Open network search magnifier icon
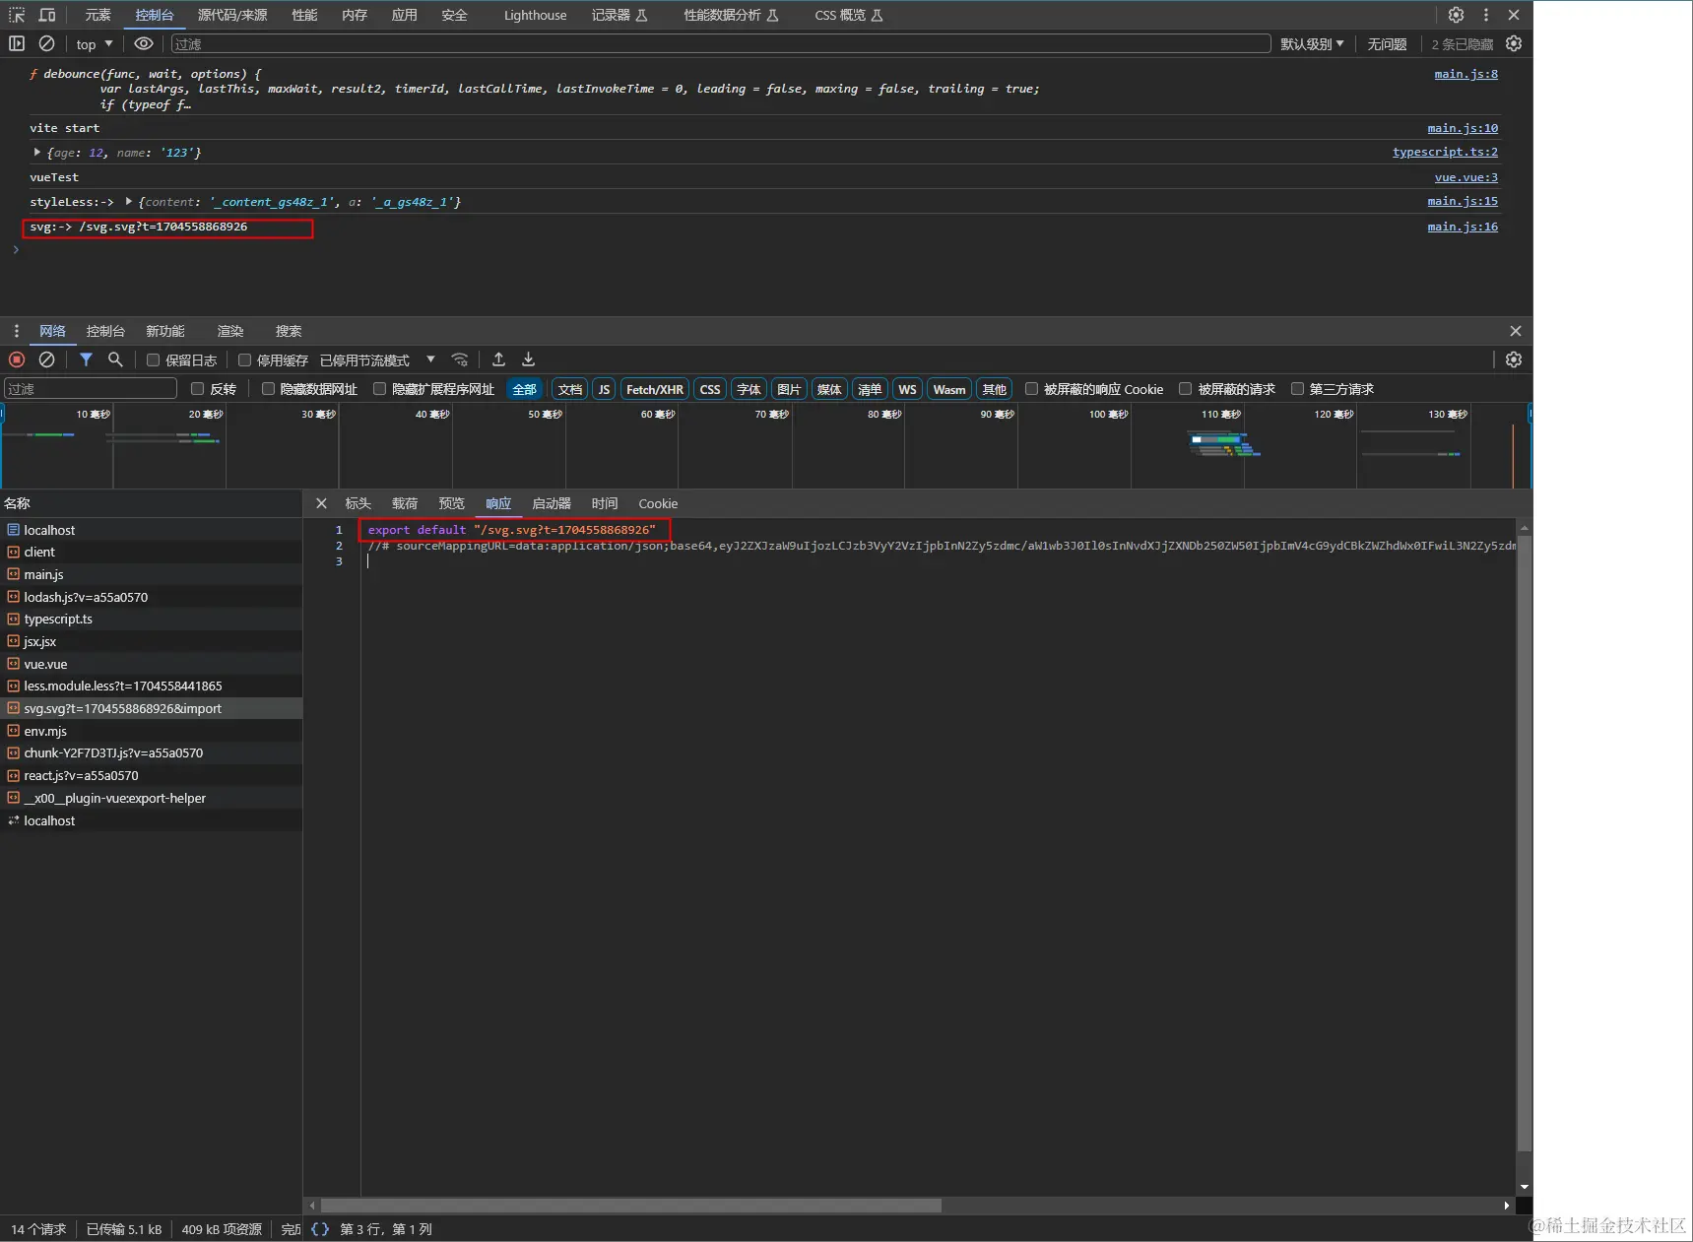1693x1242 pixels. click(115, 360)
